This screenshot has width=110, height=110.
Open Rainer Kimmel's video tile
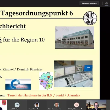point(96,105)
